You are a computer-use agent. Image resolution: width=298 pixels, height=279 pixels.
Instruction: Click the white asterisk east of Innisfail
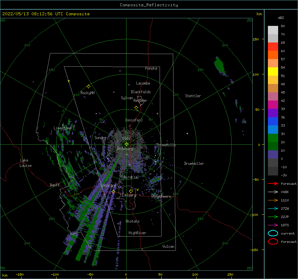pyautogui.click(x=157, y=114)
